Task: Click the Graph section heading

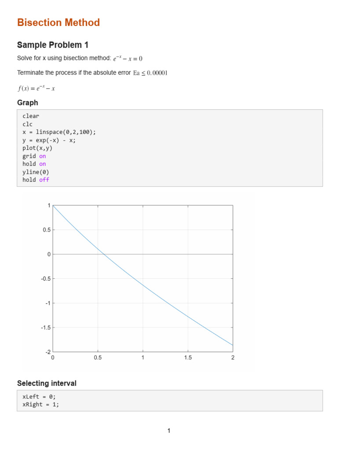Action: pos(27,103)
